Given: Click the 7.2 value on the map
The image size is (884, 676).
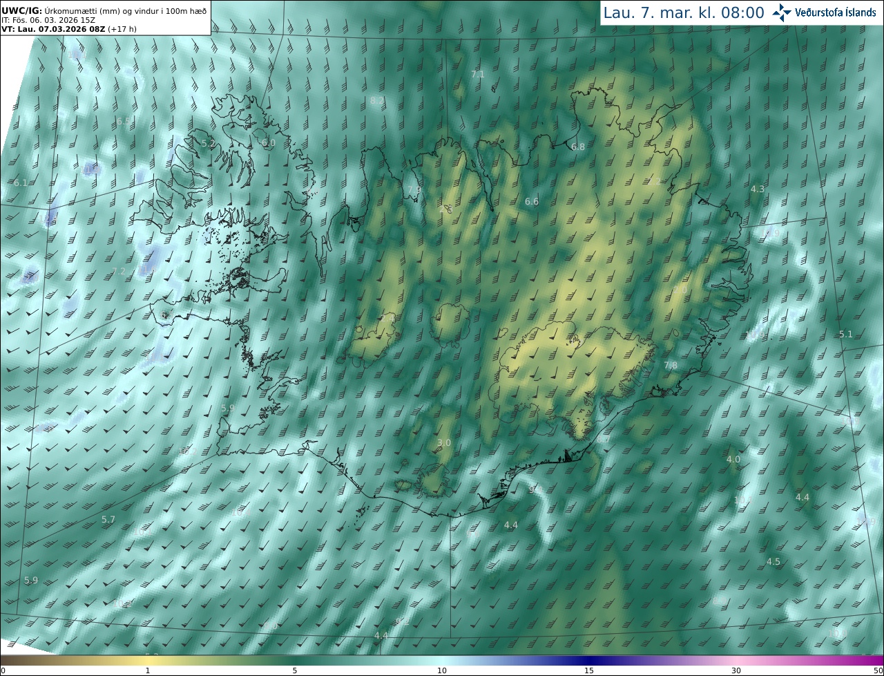Looking at the screenshot, I should pos(119,271).
